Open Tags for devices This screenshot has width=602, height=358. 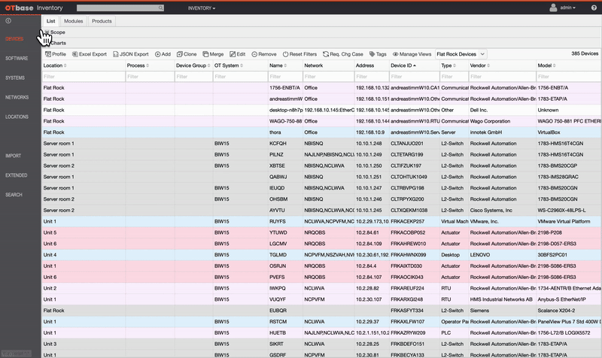point(378,54)
